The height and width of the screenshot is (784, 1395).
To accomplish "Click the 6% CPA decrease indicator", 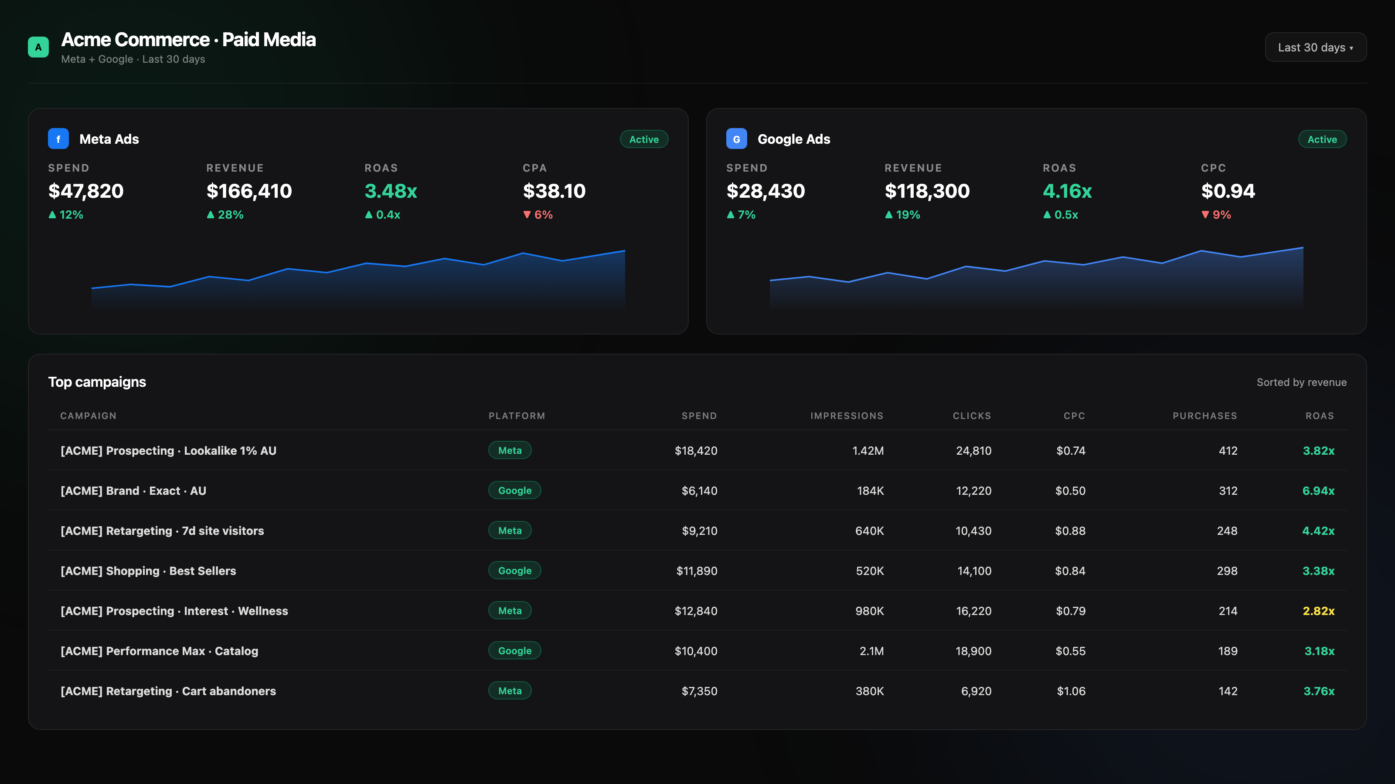I will [538, 214].
